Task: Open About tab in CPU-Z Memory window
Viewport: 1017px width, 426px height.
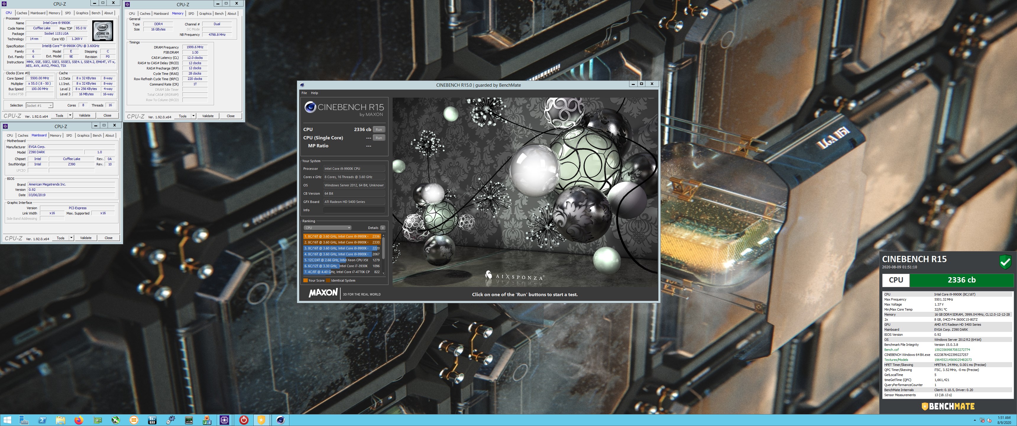Action: pos(232,13)
